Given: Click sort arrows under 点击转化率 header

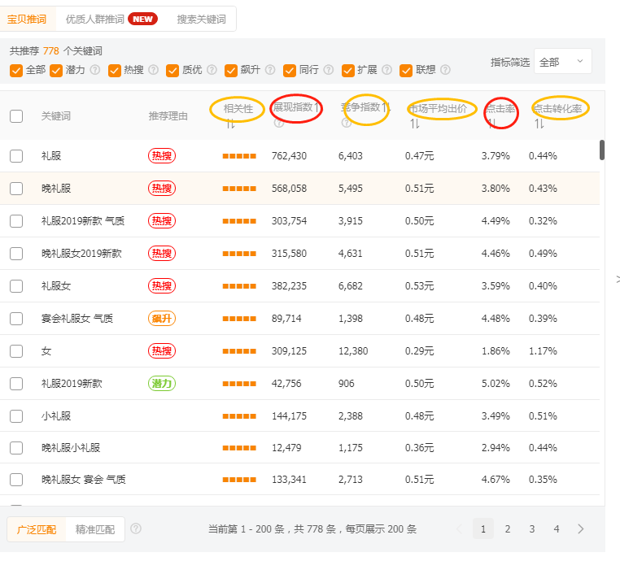Looking at the screenshot, I should click(539, 124).
